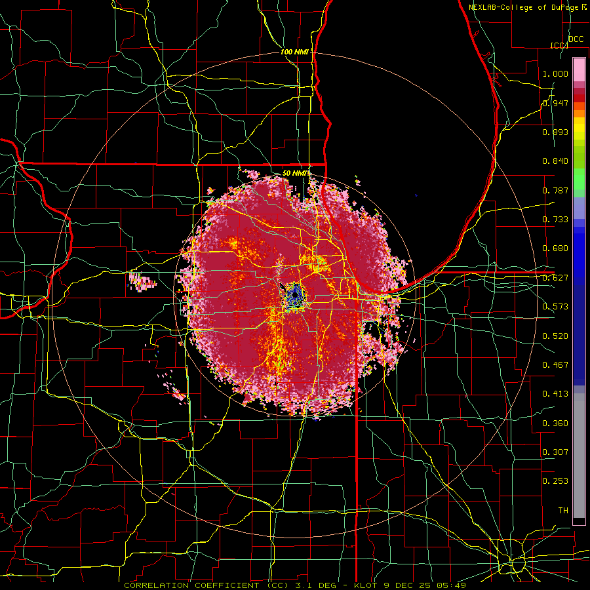Select the 0.680 scale value
The height and width of the screenshot is (590, 590).
pyautogui.click(x=555, y=248)
